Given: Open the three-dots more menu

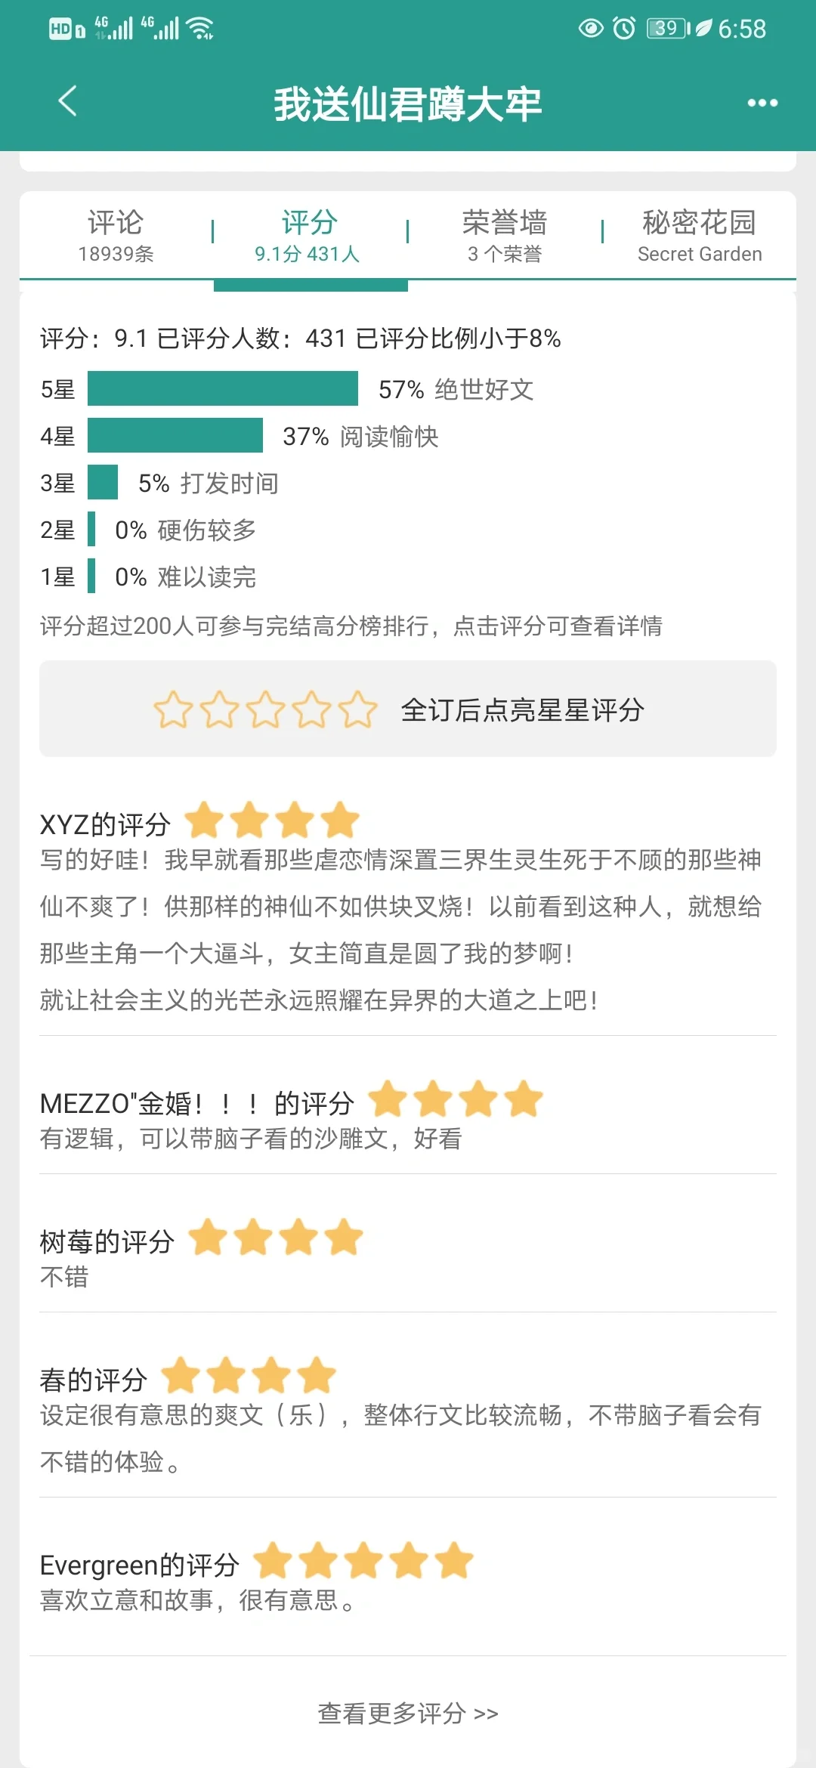Looking at the screenshot, I should pyautogui.click(x=762, y=103).
